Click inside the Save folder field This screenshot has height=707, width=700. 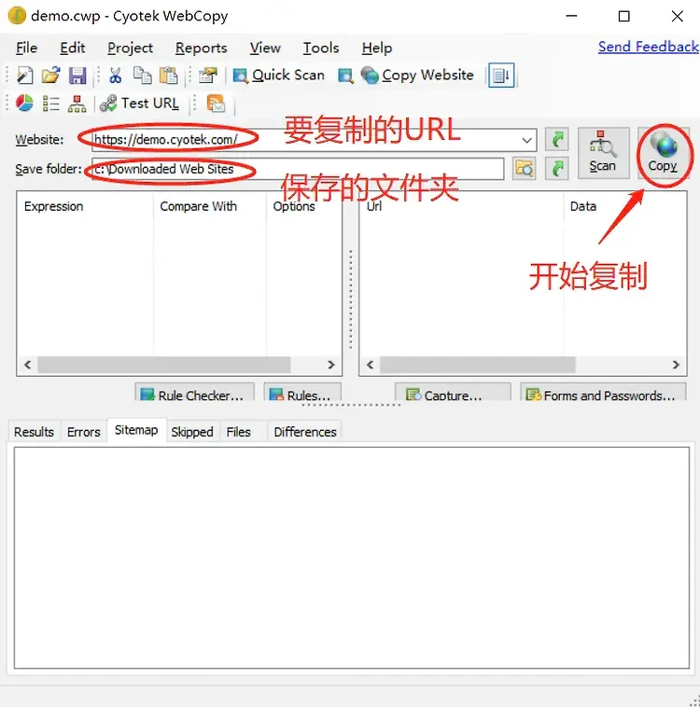298,169
